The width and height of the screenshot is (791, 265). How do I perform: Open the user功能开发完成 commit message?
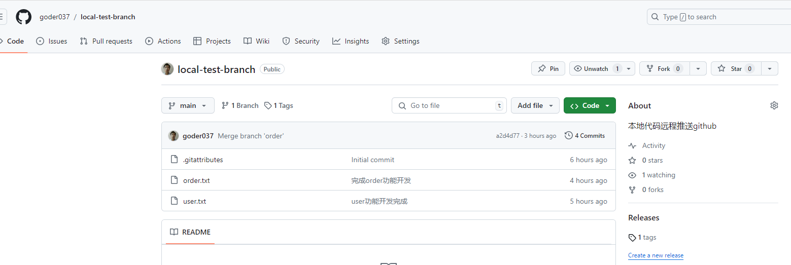[380, 201]
